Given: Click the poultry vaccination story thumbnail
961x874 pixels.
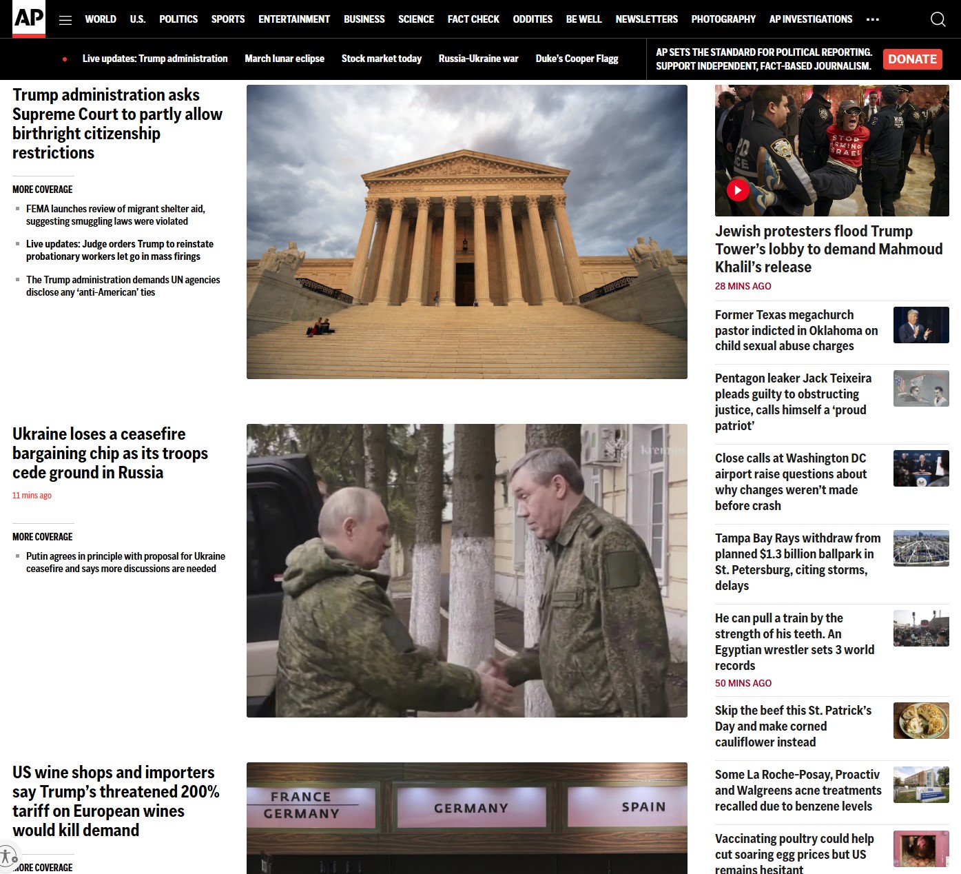Looking at the screenshot, I should pos(921,849).
